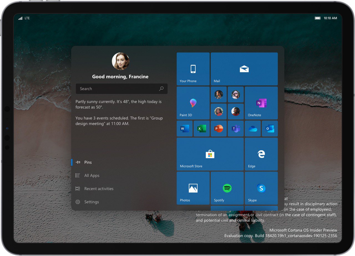Click the All Apps list icon
355x256 pixels.
pos(78,175)
